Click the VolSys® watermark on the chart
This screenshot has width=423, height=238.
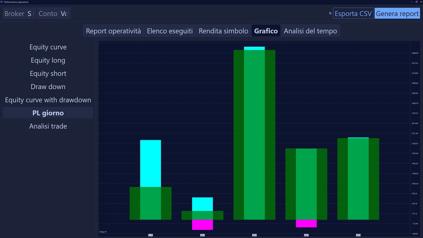click(x=103, y=232)
